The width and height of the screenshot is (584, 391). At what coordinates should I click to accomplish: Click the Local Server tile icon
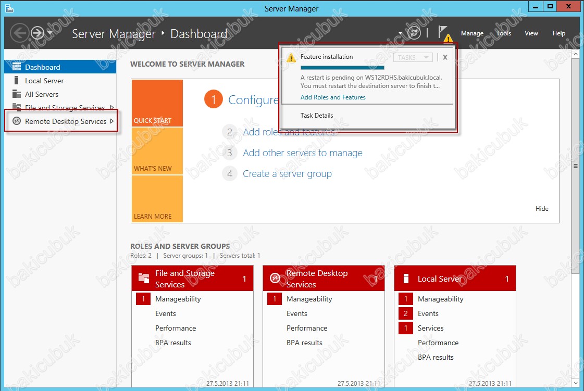tap(406, 279)
